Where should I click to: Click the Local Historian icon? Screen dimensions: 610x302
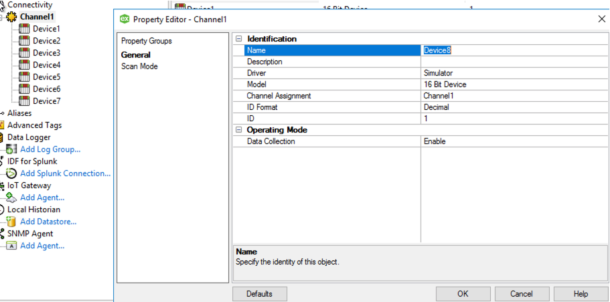click(x=2, y=210)
